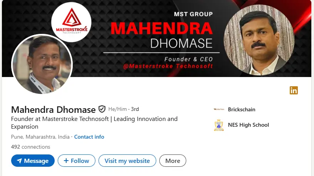Image resolution: width=314 pixels, height=176 pixels.
Task: Click the Brickschain company logo
Action: [219, 109]
